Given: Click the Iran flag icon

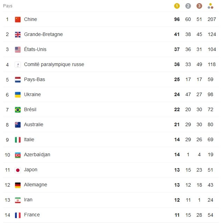Looking at the screenshot, I should pos(18,200).
